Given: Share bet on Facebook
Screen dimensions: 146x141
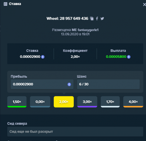Looking at the screenshot, I should (x=97, y=18).
